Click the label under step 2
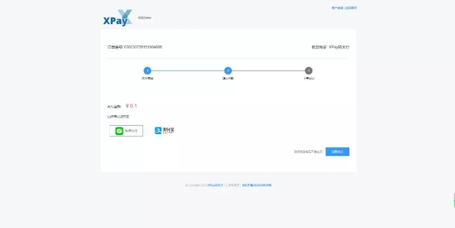 228,79
